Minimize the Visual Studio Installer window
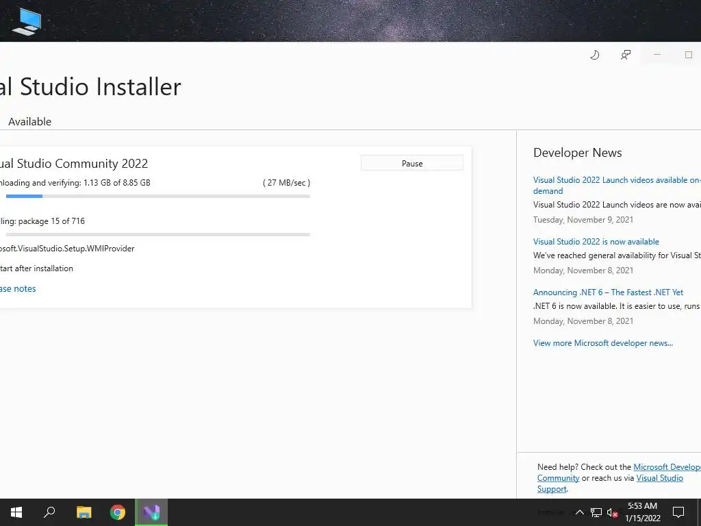701x526 pixels. click(657, 55)
